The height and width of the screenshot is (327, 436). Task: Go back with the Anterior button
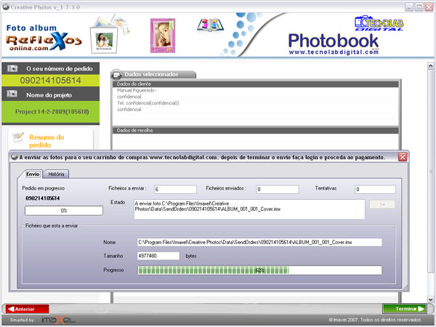(25, 309)
